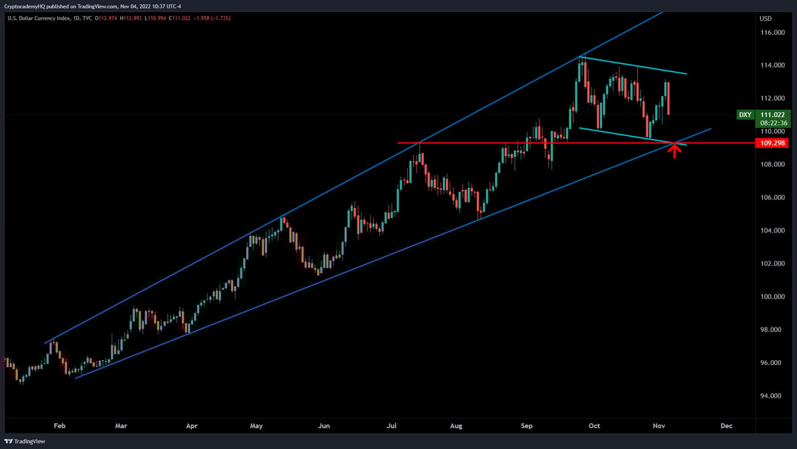Click the Dec label on time axis
This screenshot has height=449, width=797.
click(x=726, y=426)
